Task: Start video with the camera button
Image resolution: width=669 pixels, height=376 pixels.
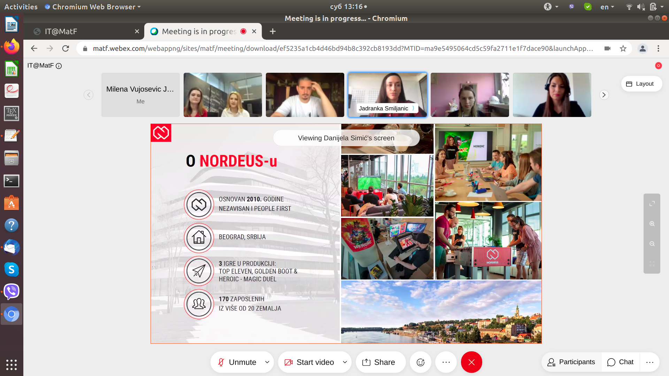Action: [x=309, y=362]
